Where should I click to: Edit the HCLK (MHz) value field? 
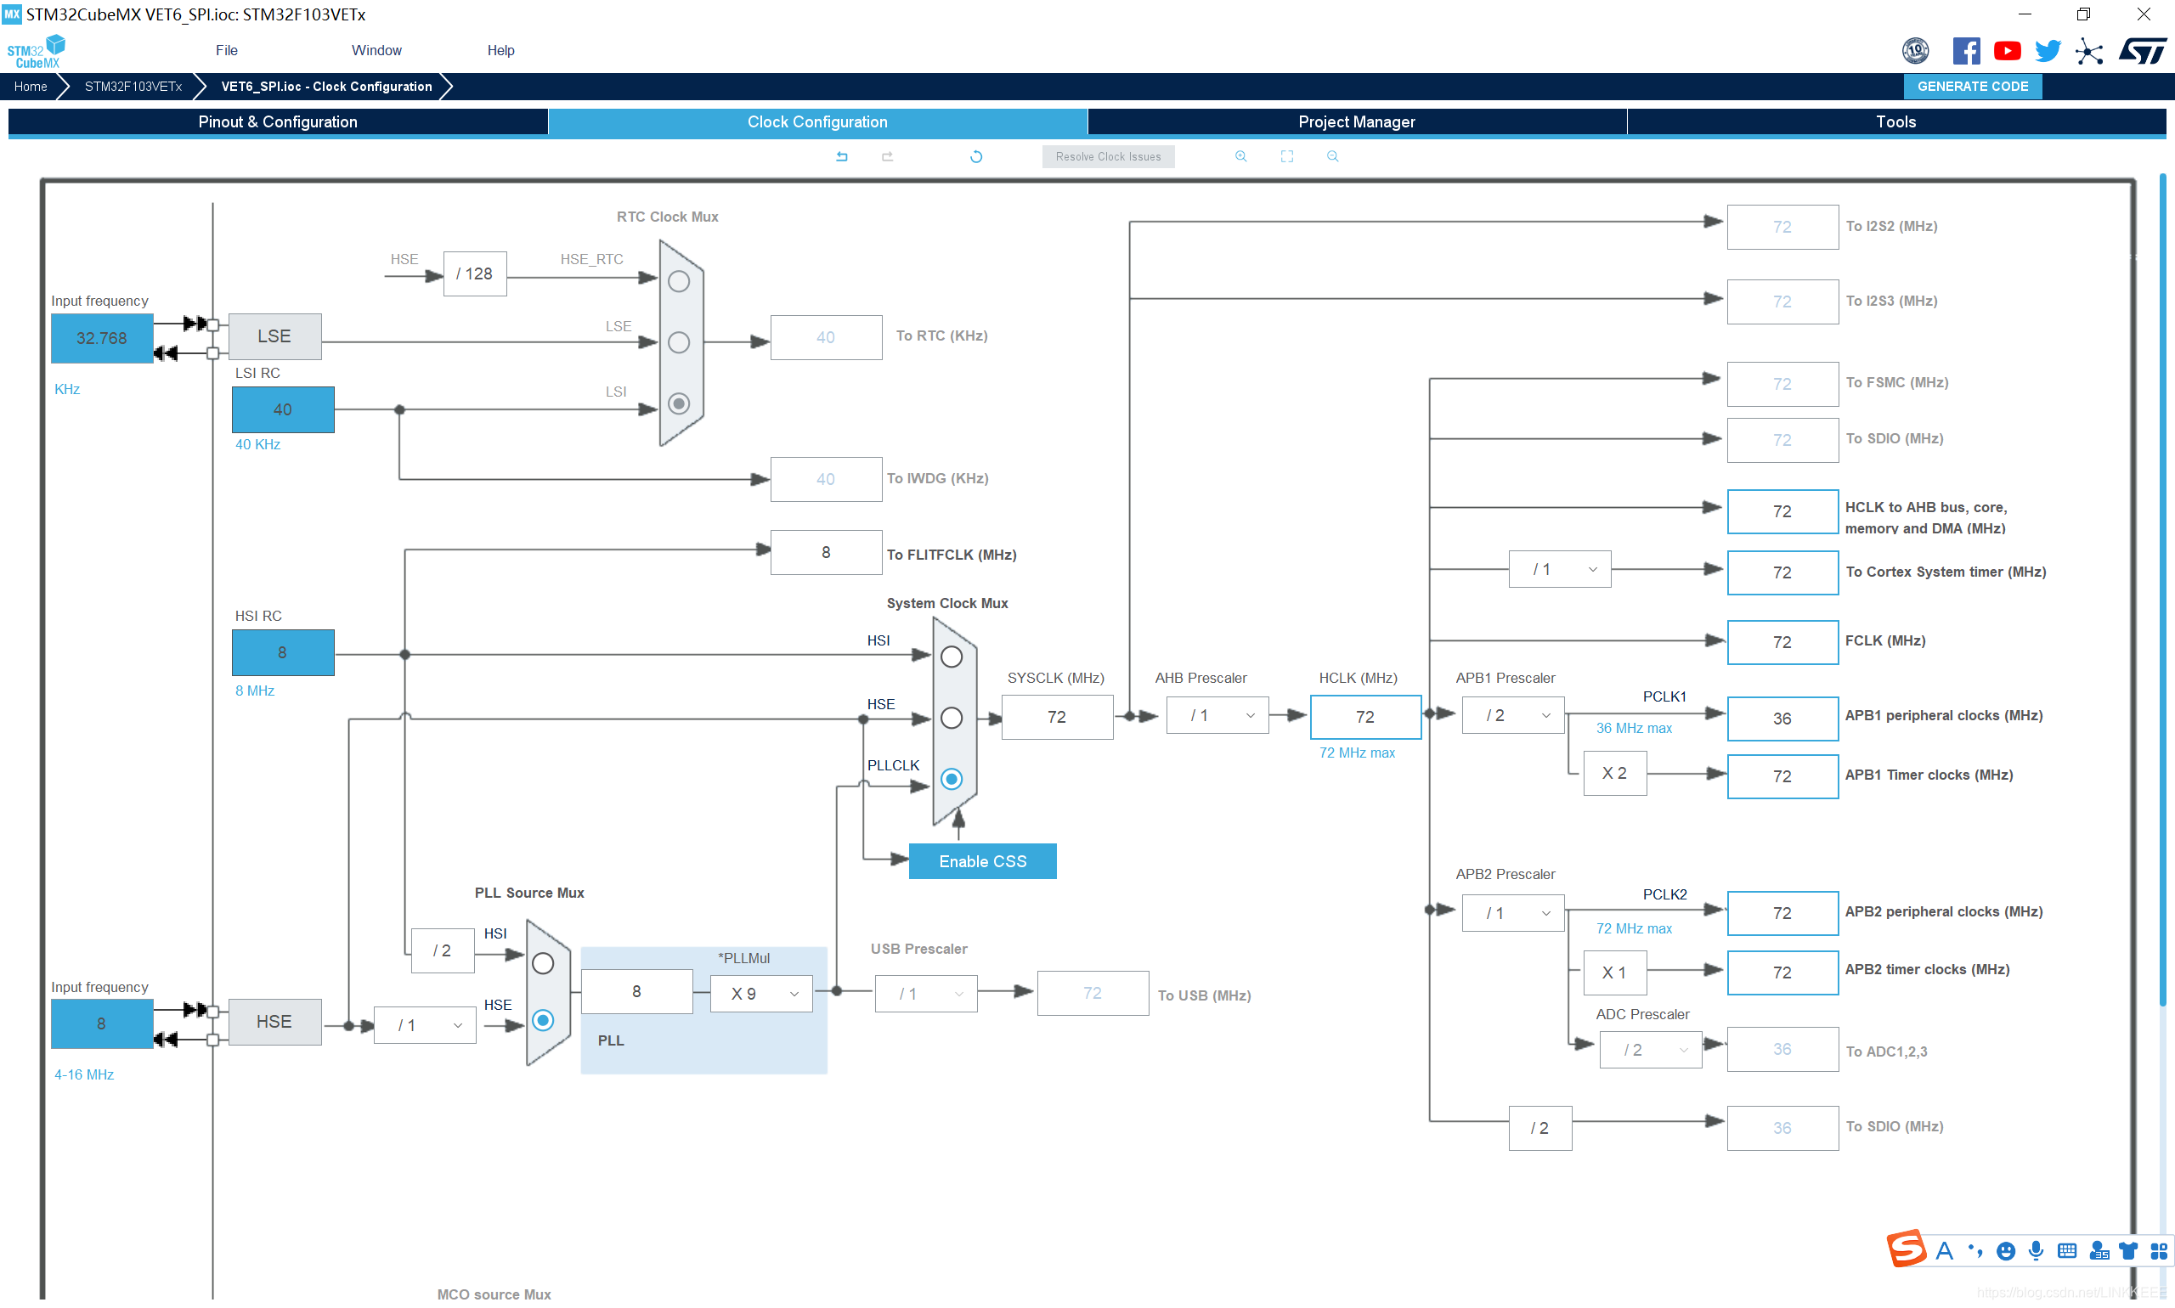coord(1364,717)
